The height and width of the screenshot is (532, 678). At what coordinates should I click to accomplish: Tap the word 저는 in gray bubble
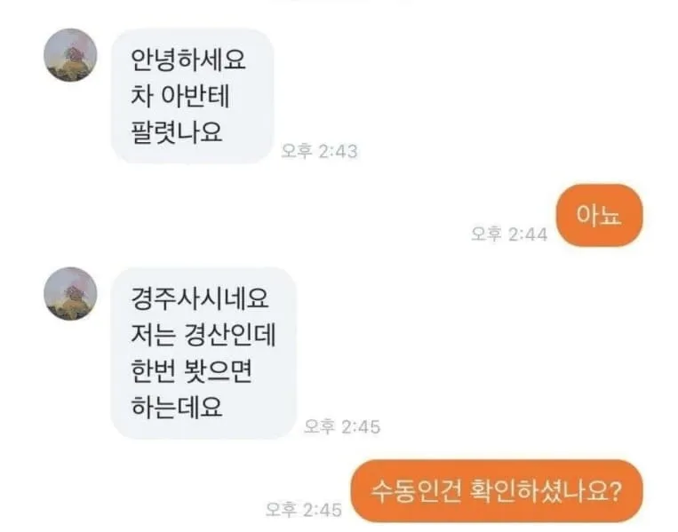point(154,335)
